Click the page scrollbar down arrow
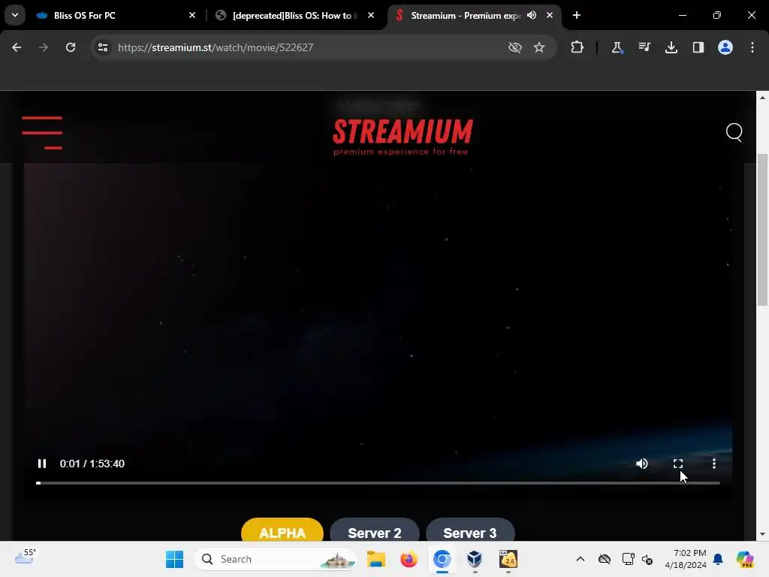The height and width of the screenshot is (577, 769). pos(762,534)
